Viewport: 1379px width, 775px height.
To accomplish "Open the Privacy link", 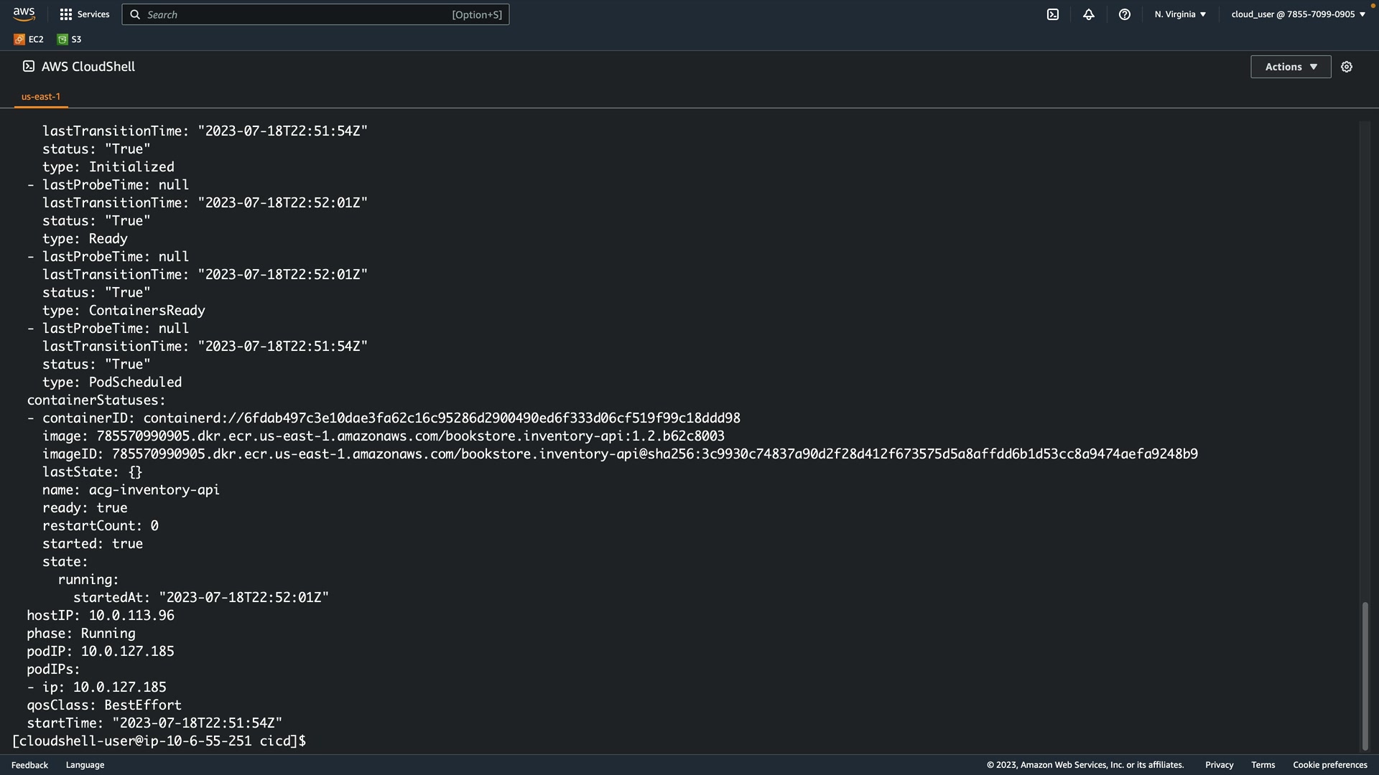I will tap(1219, 765).
